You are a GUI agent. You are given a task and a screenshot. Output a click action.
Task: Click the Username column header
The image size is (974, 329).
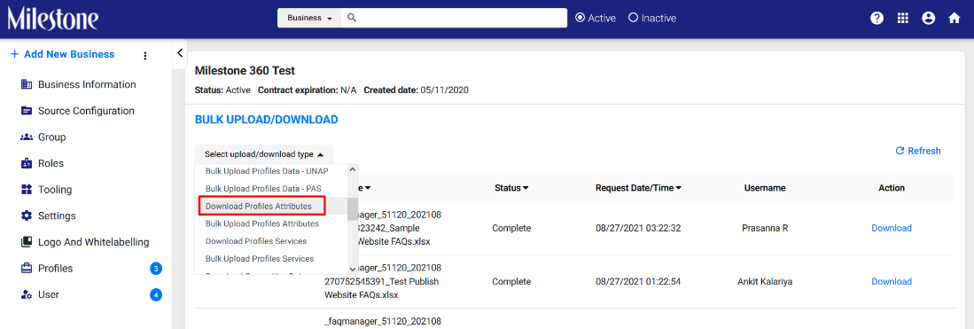(765, 188)
